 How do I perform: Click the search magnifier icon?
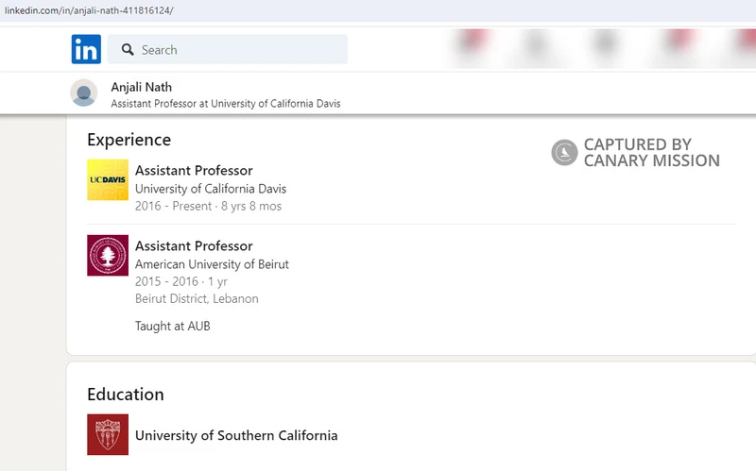[x=128, y=50]
